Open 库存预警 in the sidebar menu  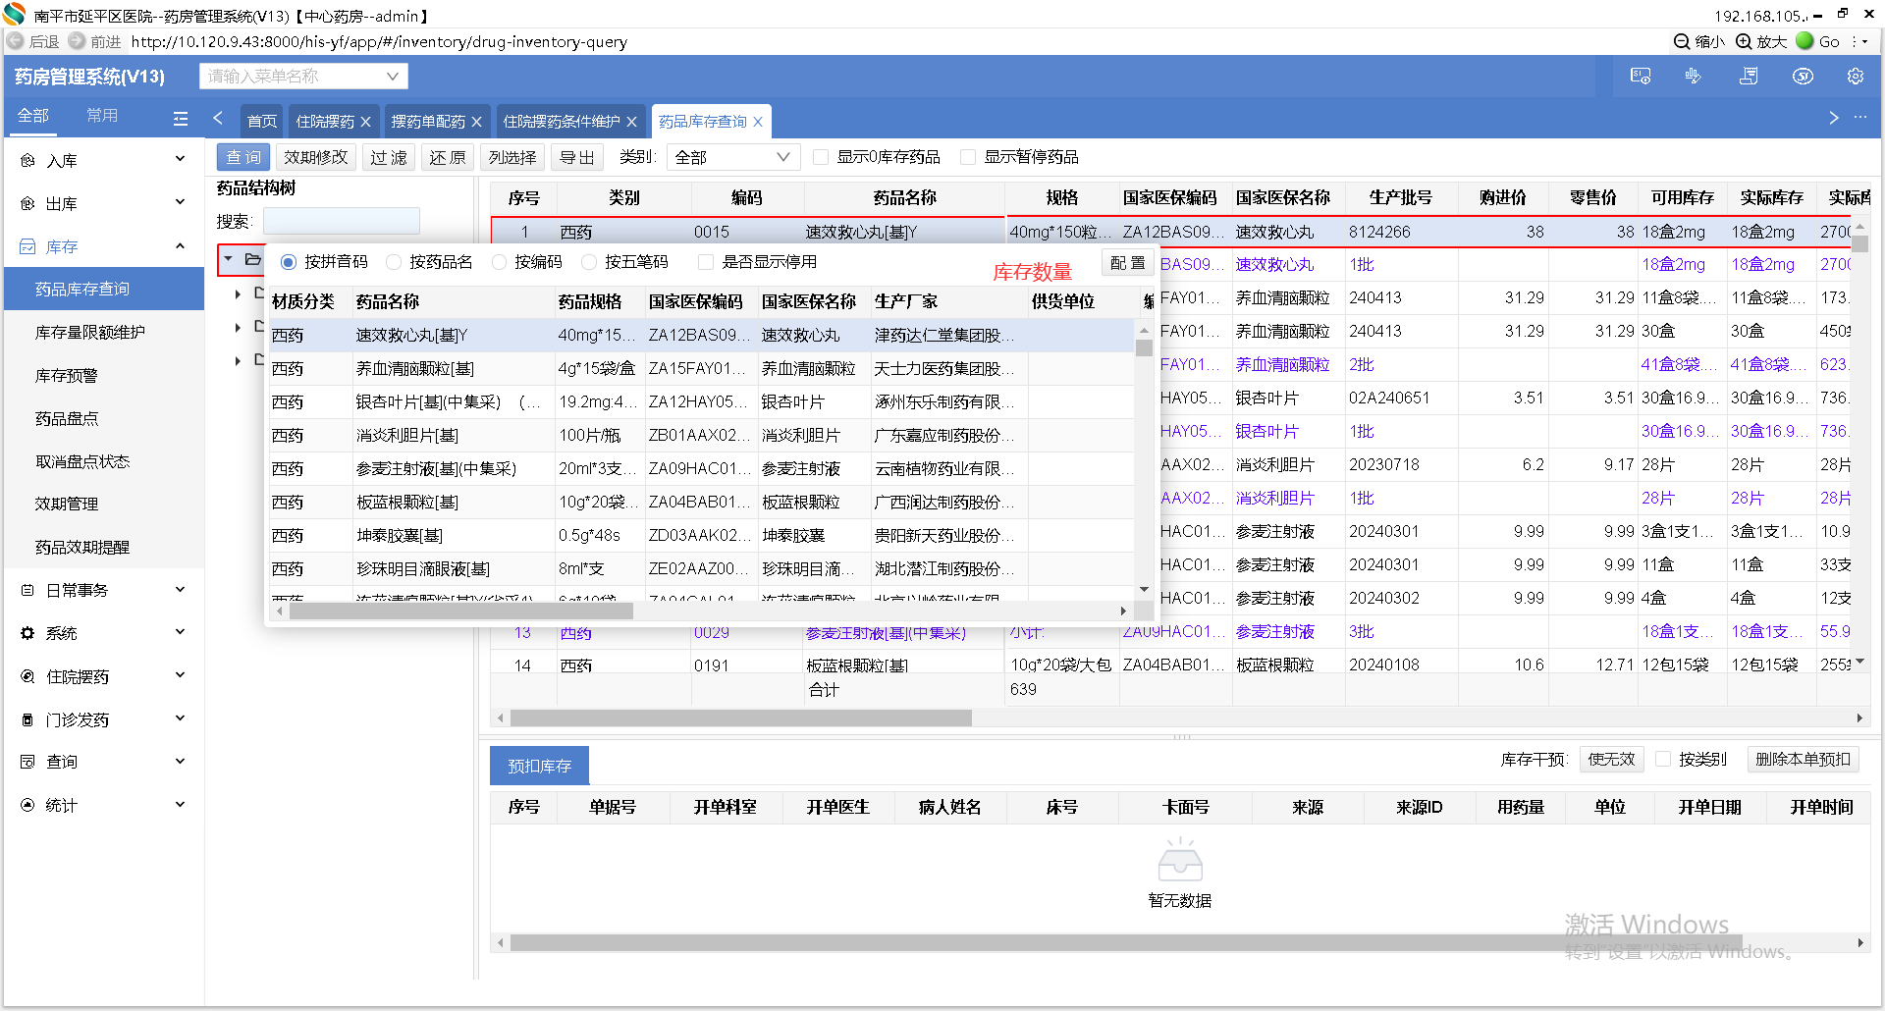tap(67, 375)
